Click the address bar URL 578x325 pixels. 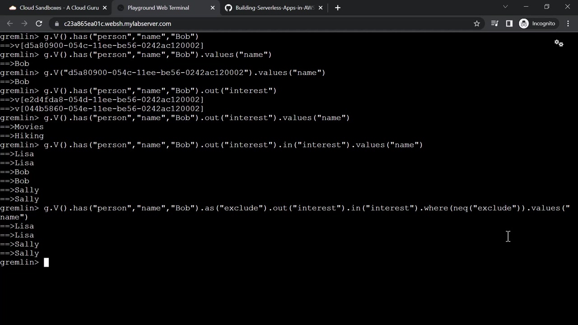click(x=117, y=23)
